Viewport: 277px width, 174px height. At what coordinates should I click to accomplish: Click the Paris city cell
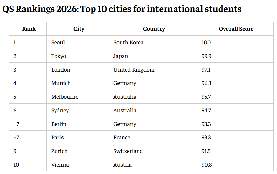pos(78,137)
